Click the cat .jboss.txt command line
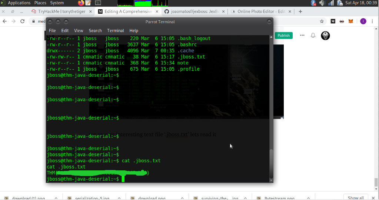379x200 pixels. [x=103, y=161]
